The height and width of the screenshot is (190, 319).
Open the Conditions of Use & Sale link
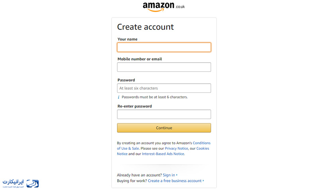pos(202,143)
